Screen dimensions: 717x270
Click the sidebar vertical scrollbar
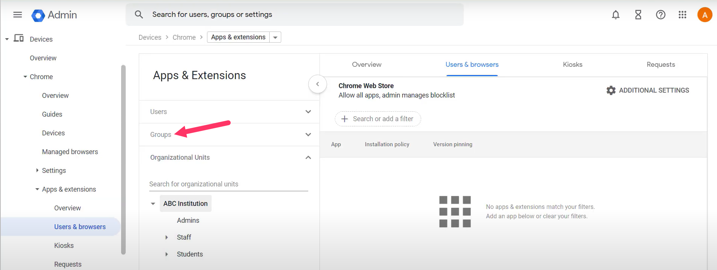(123, 159)
